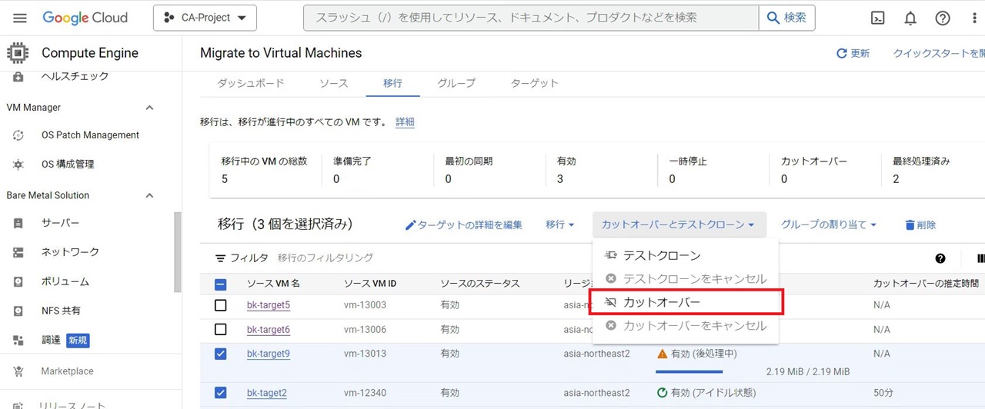
Task: Click the warning icon on bk-target9 status
Action: coord(662,354)
